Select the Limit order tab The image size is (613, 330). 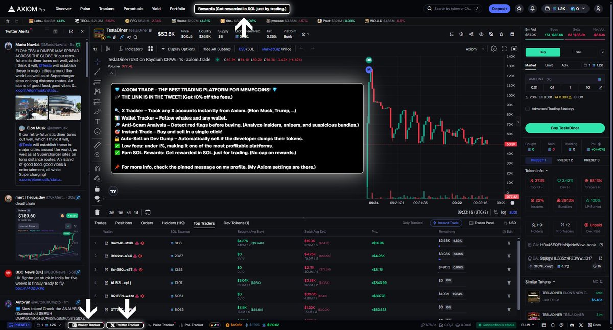pyautogui.click(x=549, y=65)
